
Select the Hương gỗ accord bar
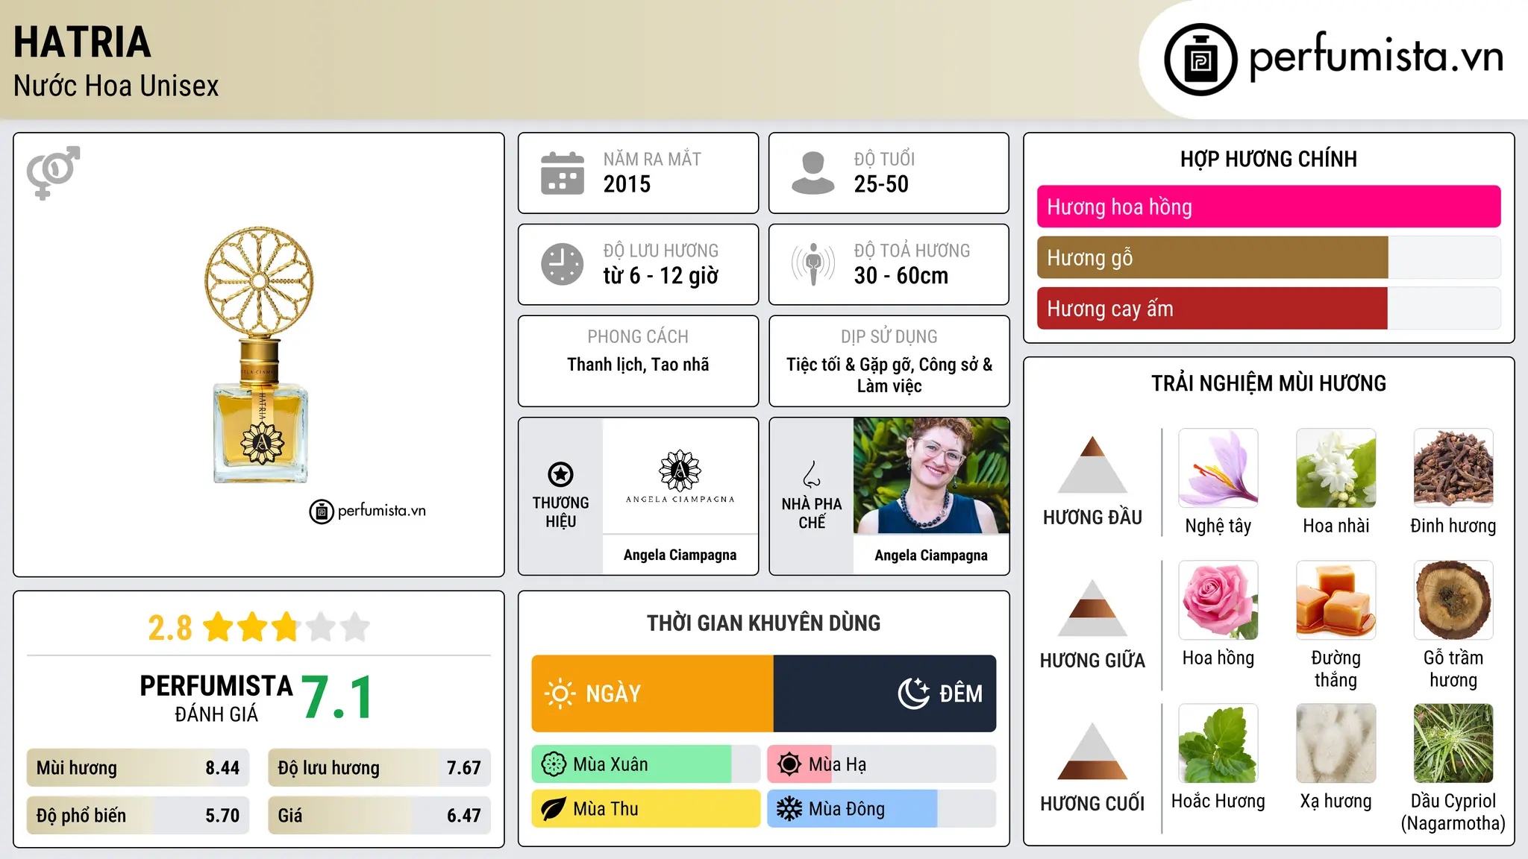tap(1269, 257)
